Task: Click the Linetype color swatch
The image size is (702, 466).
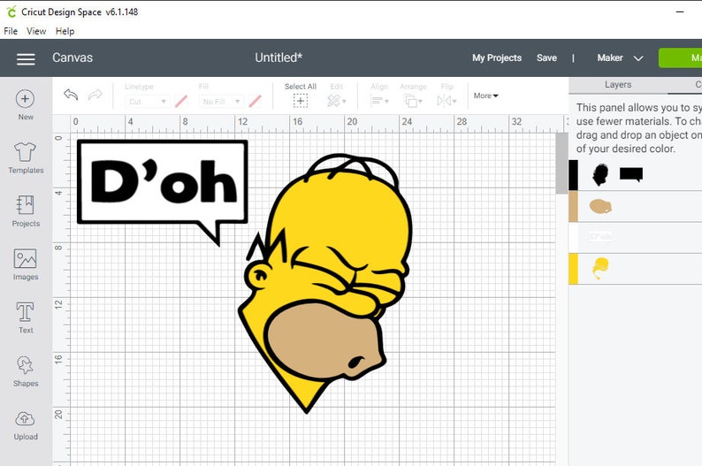Action: 181,102
